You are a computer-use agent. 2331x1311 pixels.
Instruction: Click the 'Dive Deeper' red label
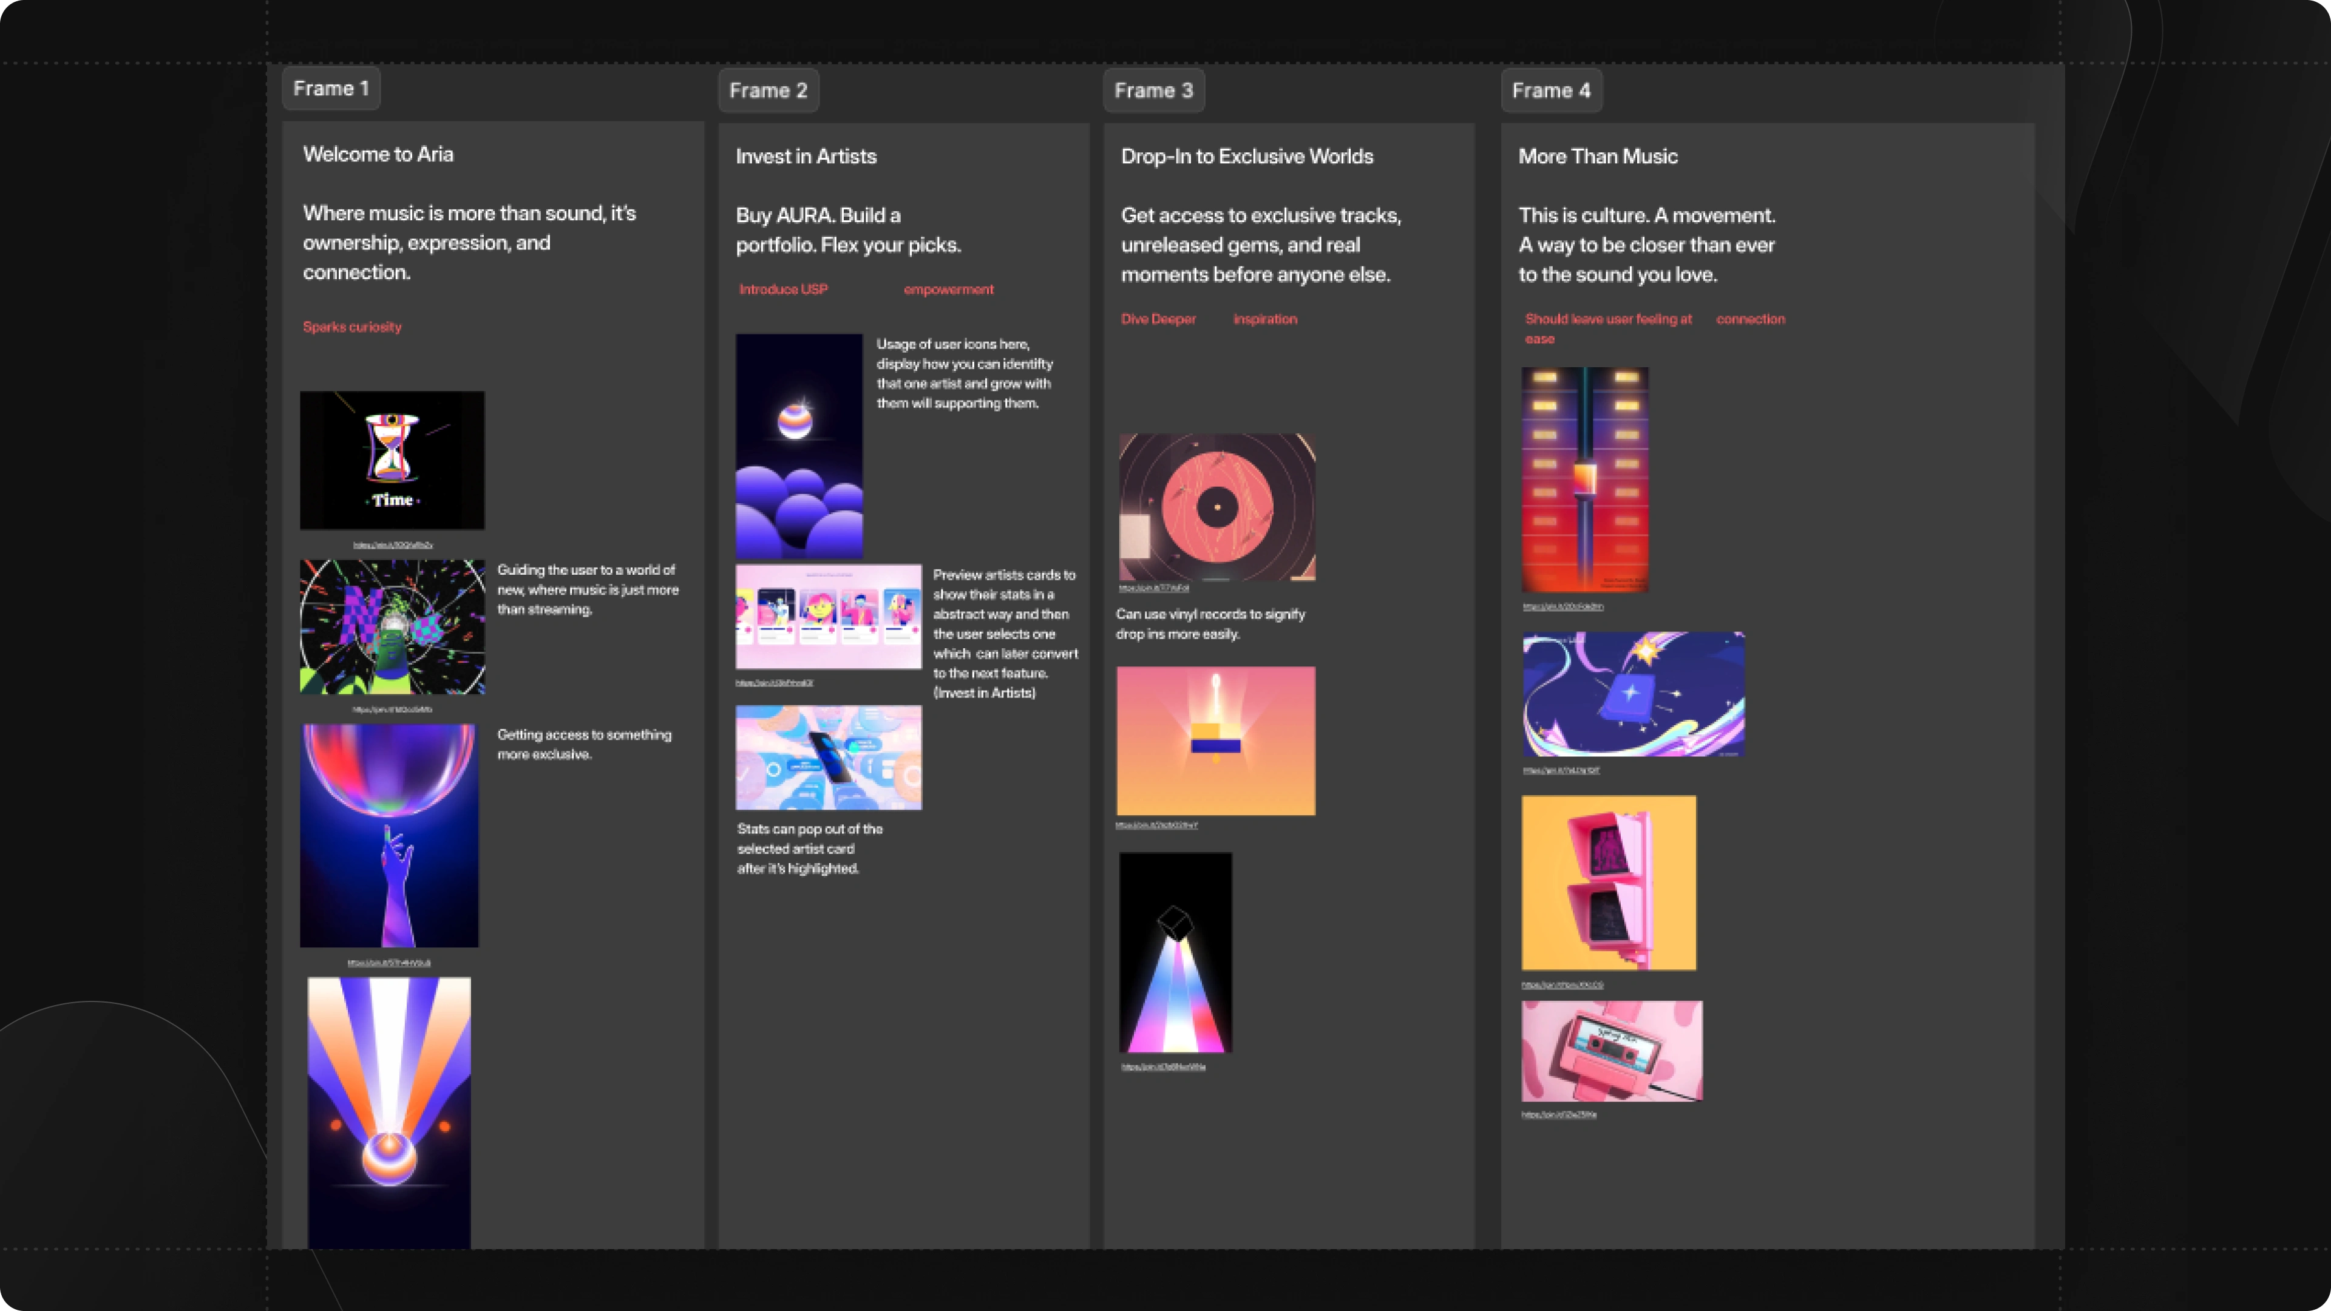click(x=1158, y=319)
